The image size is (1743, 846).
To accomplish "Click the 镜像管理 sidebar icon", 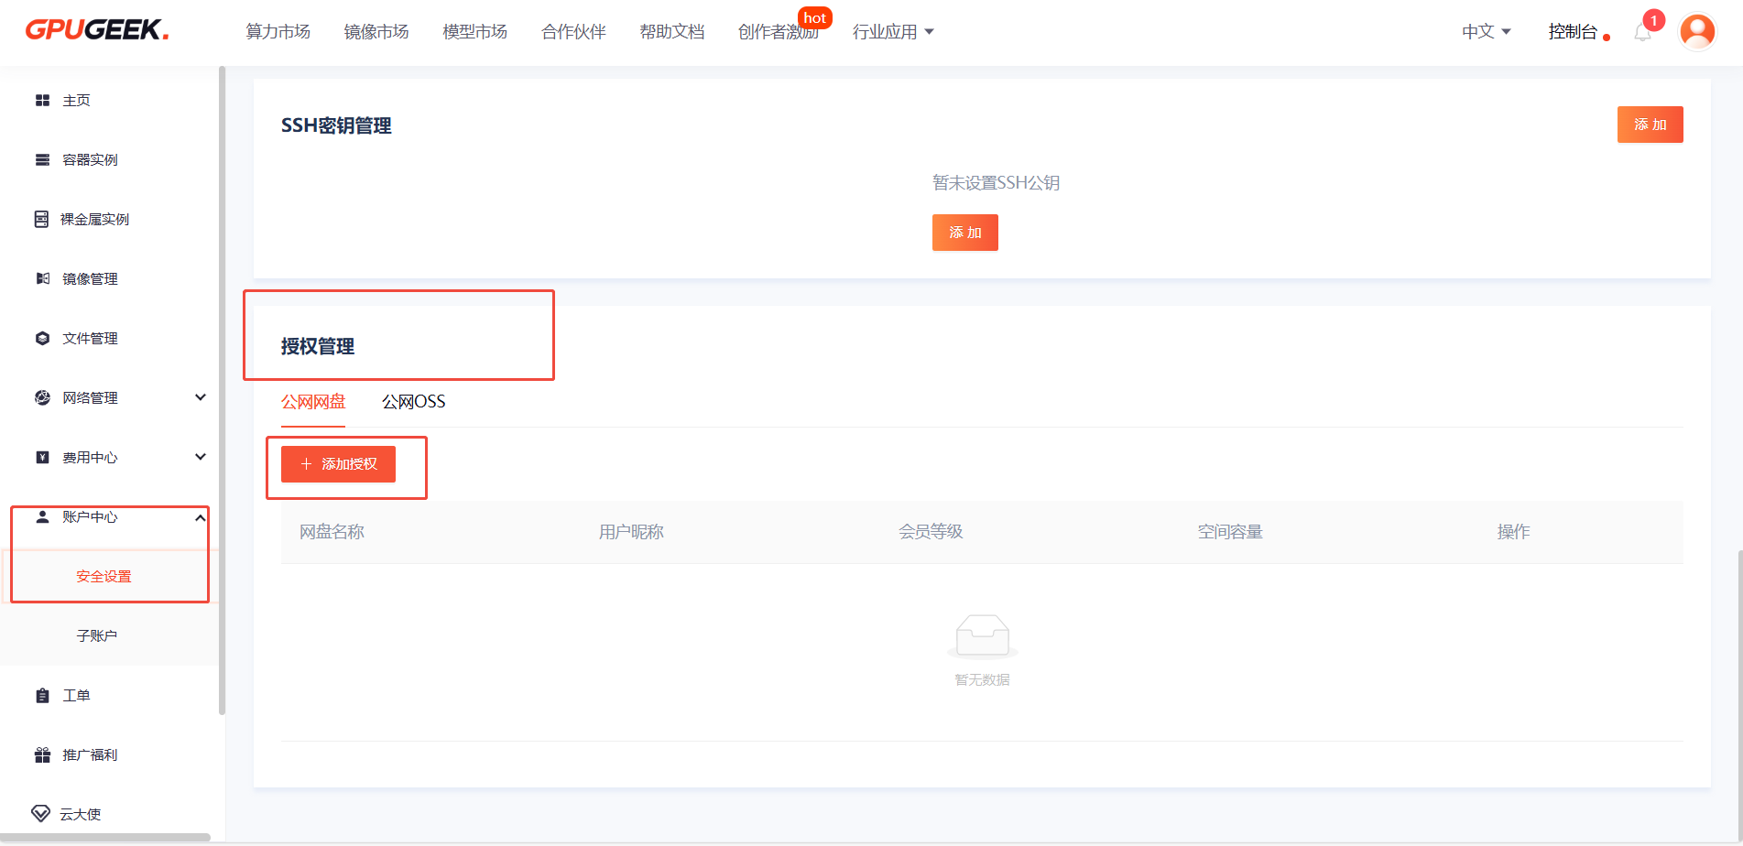I will [42, 279].
